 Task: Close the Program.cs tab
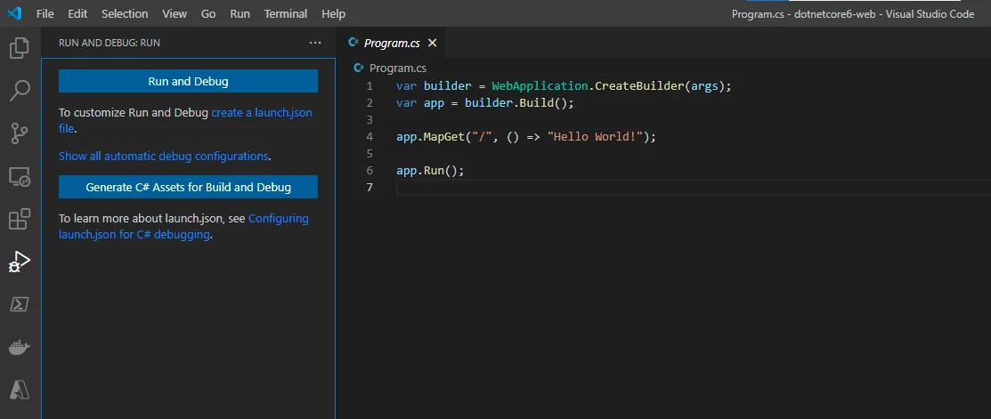click(433, 43)
